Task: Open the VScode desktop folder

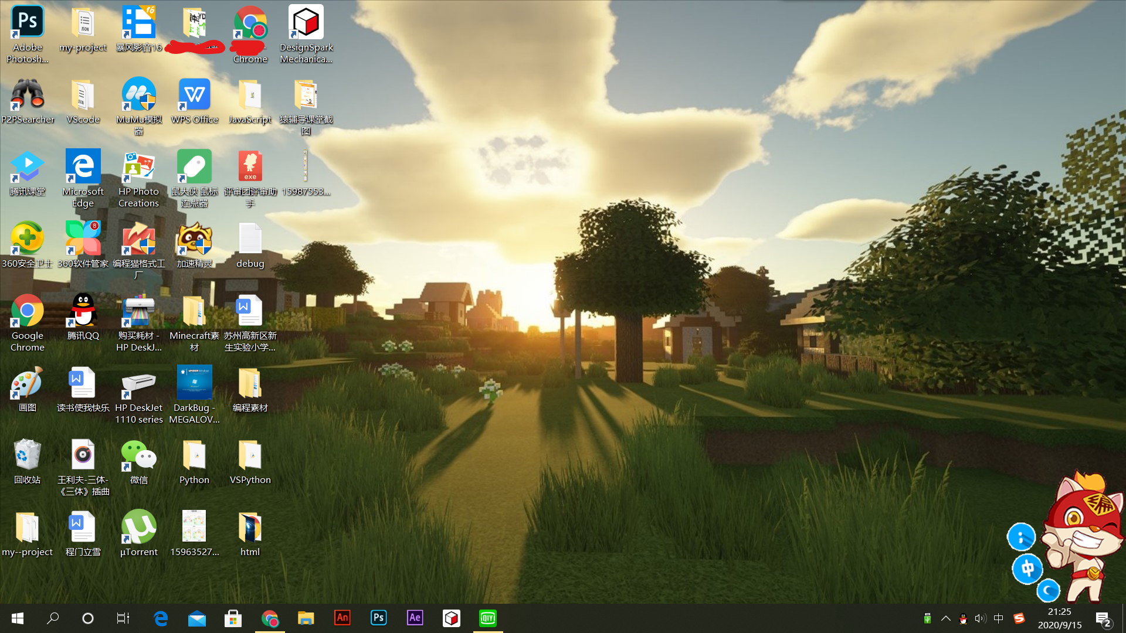Action: coord(83,101)
